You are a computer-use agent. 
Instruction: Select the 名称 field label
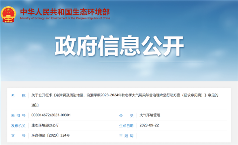[18, 96]
